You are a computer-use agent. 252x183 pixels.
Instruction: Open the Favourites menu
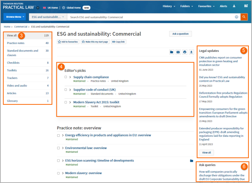[206, 6]
